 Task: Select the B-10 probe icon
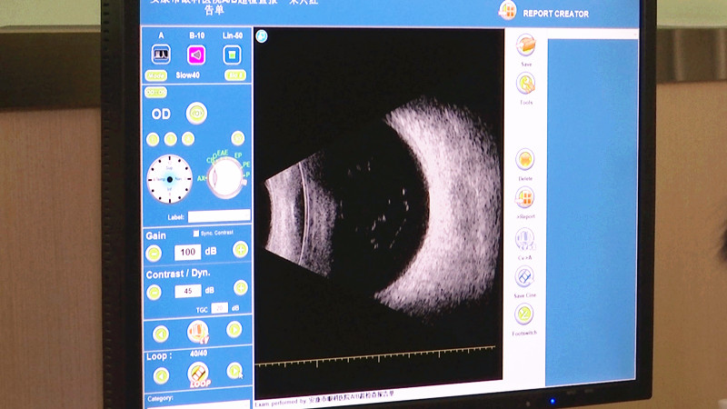pyautogui.click(x=196, y=55)
